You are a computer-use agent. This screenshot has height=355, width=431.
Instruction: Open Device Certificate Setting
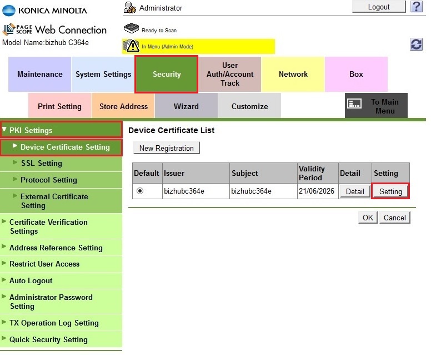tap(61, 147)
